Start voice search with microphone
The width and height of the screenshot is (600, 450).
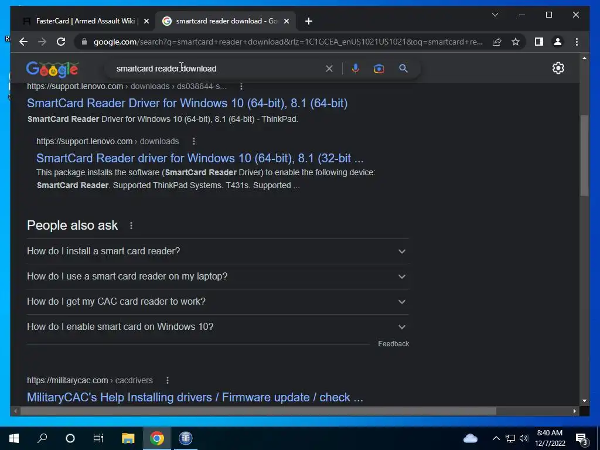[x=356, y=69]
